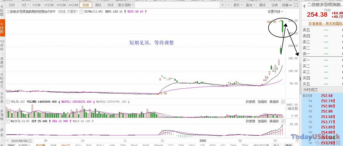This screenshot has height=146, width=343.
Task: Open 多周期 sidebar tab
Action: [2, 115]
